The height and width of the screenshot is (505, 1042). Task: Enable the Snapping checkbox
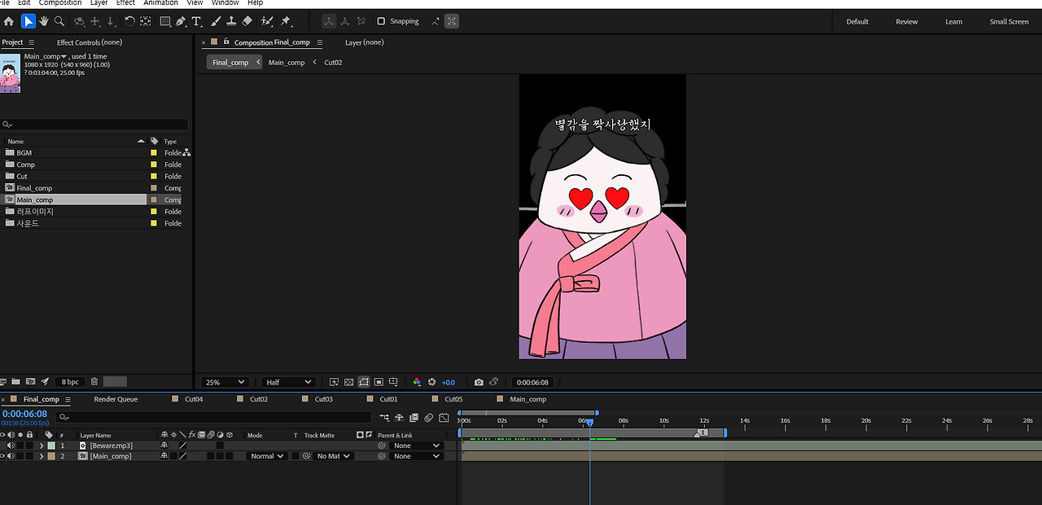coord(381,21)
